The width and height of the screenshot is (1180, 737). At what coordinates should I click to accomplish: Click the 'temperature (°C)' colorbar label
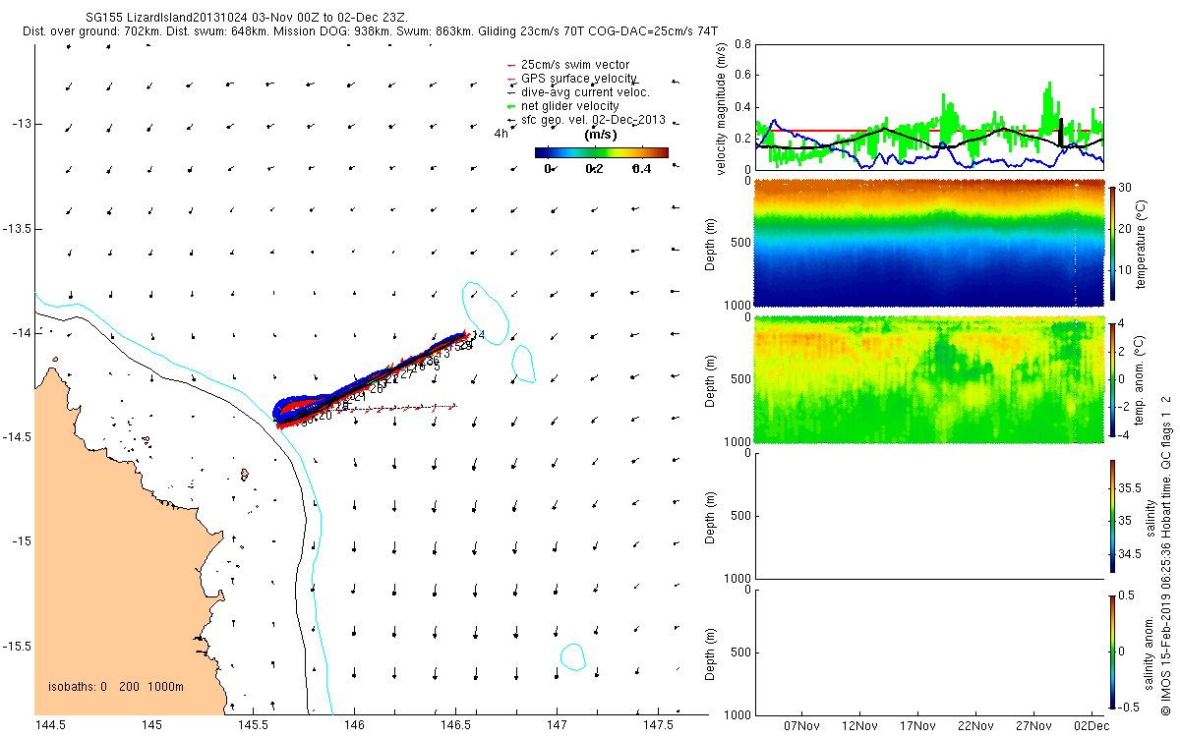pyautogui.click(x=1144, y=243)
